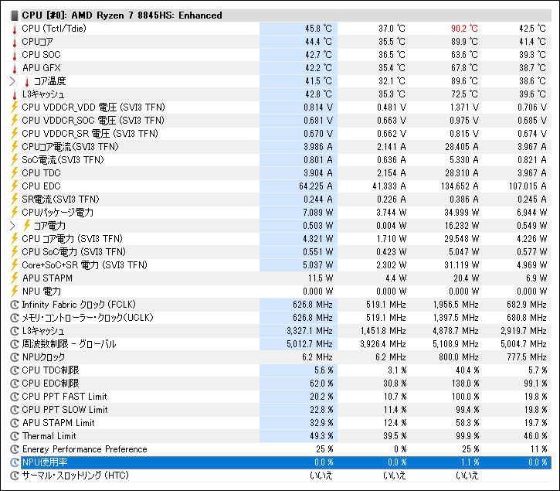Click the 800.0 MHz NPU clock maximum

[460, 357]
